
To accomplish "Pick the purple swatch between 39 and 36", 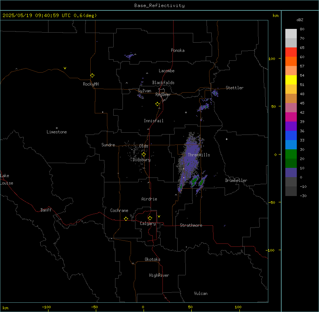I will click(291, 126).
